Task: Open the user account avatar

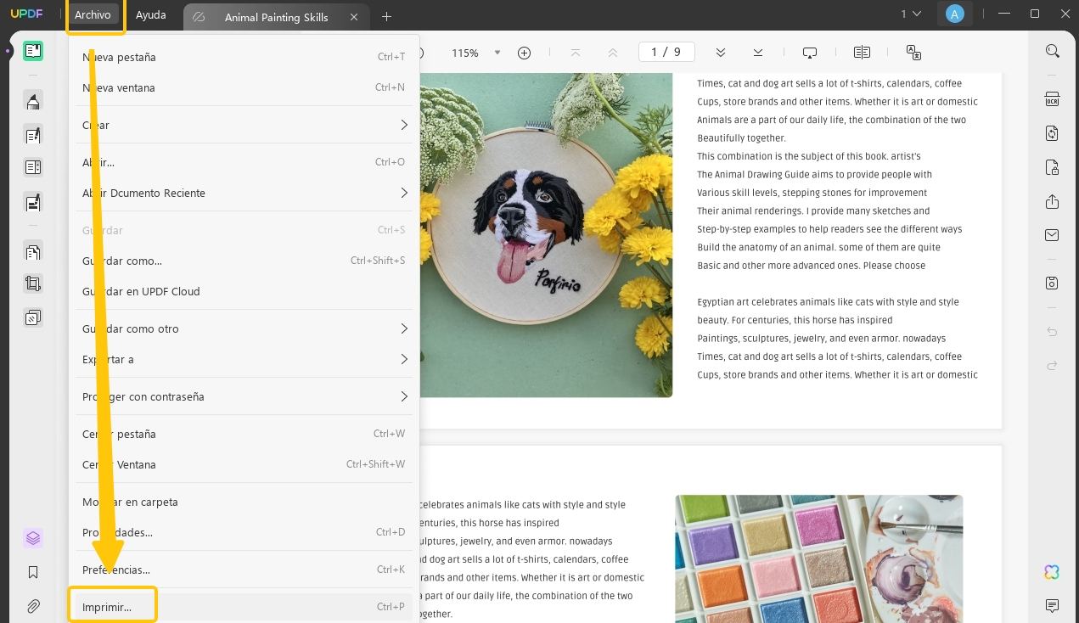Action: click(x=955, y=14)
